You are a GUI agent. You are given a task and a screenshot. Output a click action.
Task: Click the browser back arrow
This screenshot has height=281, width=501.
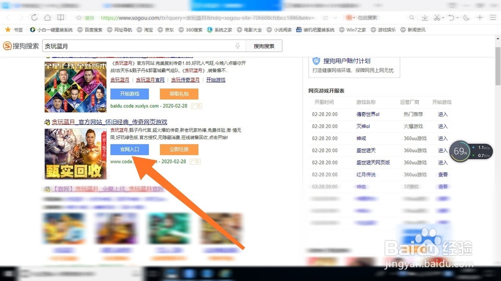point(9,17)
